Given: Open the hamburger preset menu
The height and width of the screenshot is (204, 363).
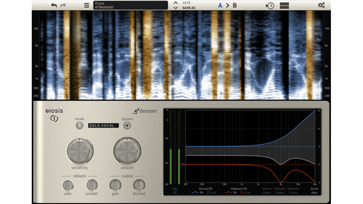Looking at the screenshot, I should pos(87,5).
